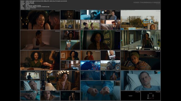Select thumbnail of woman in grey sweater at desk

click(x=110, y=15)
